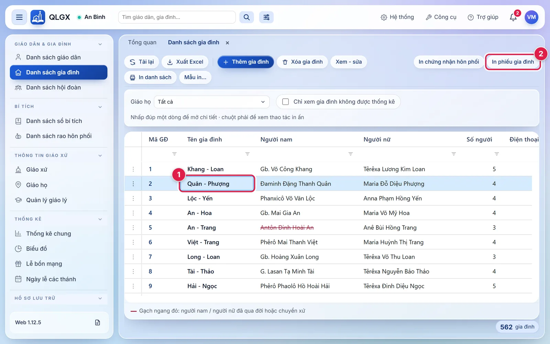Image resolution: width=550 pixels, height=344 pixels.
Task: Open the Trợ giúp menu
Action: click(483, 17)
